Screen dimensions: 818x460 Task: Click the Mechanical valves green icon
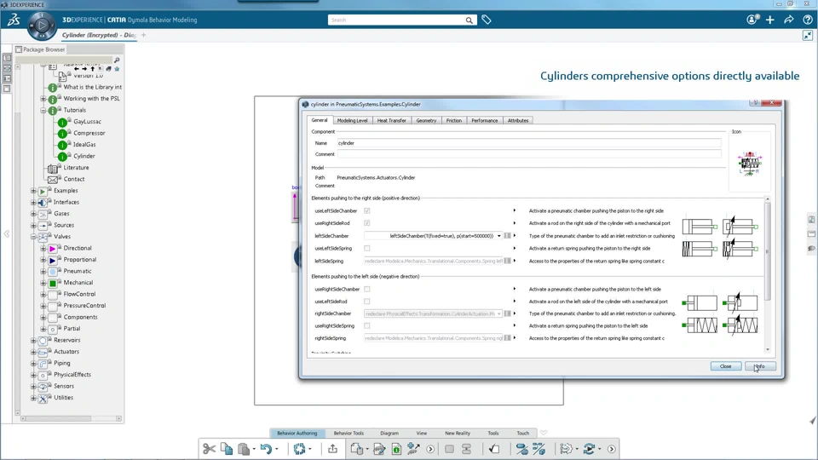point(52,283)
